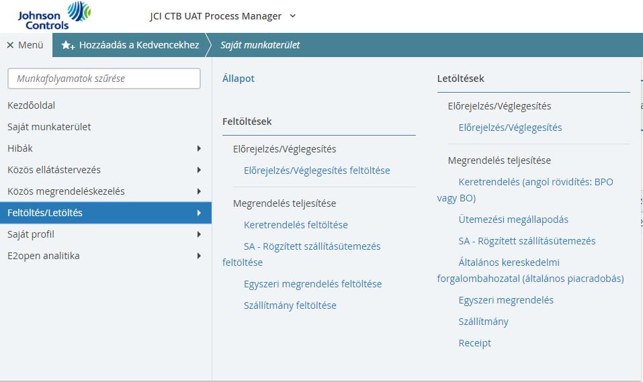The image size is (643, 382).
Task: Click the Szállítmány feltöltése link
Action: (x=290, y=305)
